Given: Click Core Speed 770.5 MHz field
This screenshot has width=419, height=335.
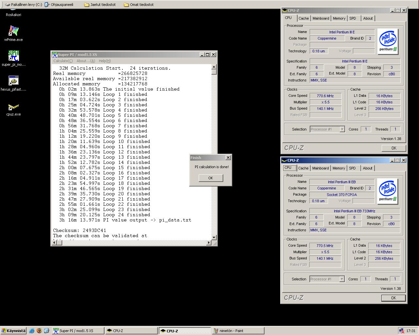Looking at the screenshot, I should coord(325,246).
